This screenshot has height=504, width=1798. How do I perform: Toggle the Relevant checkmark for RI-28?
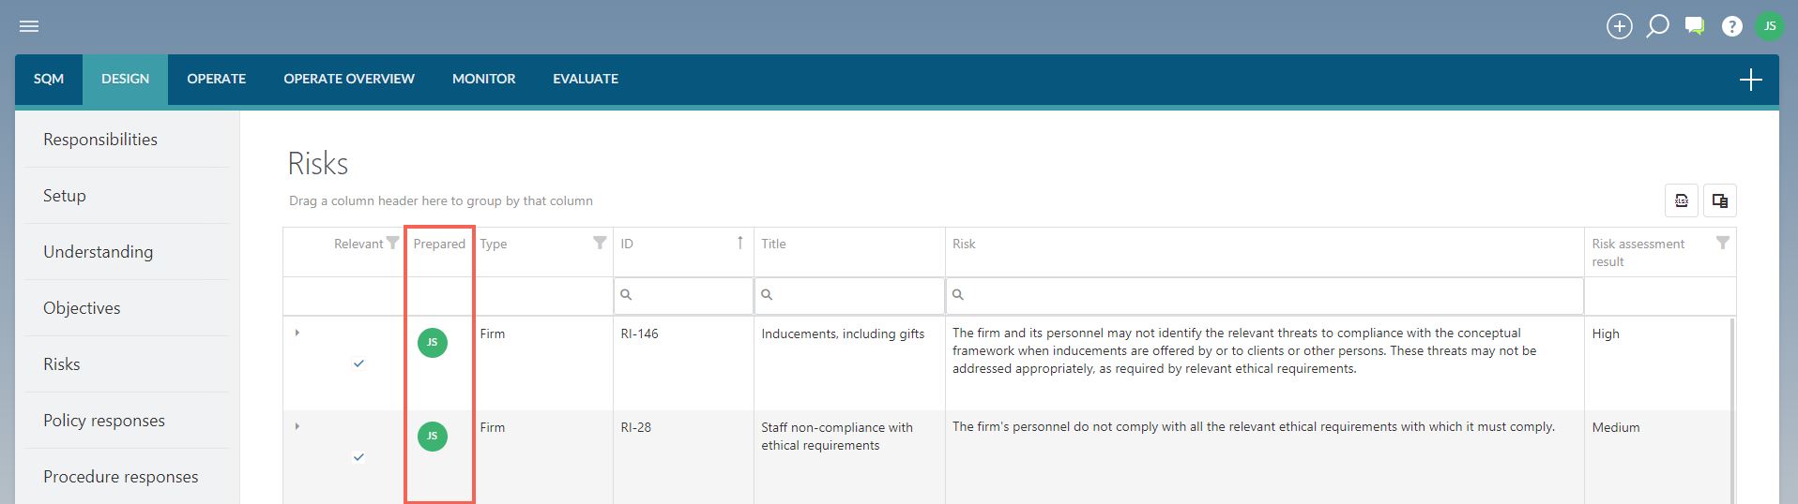point(358,457)
